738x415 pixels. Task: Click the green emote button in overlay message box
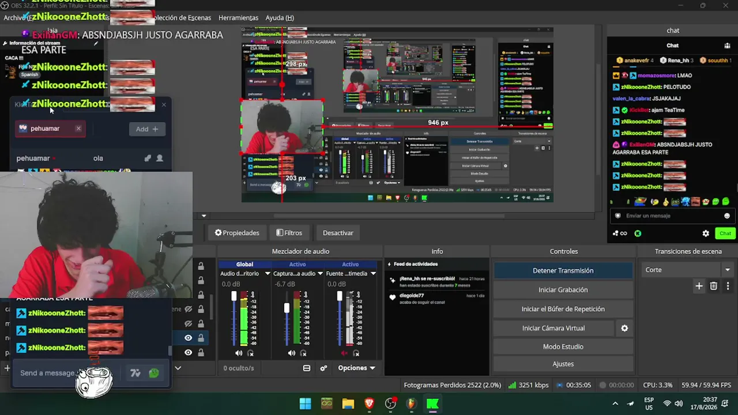(154, 373)
